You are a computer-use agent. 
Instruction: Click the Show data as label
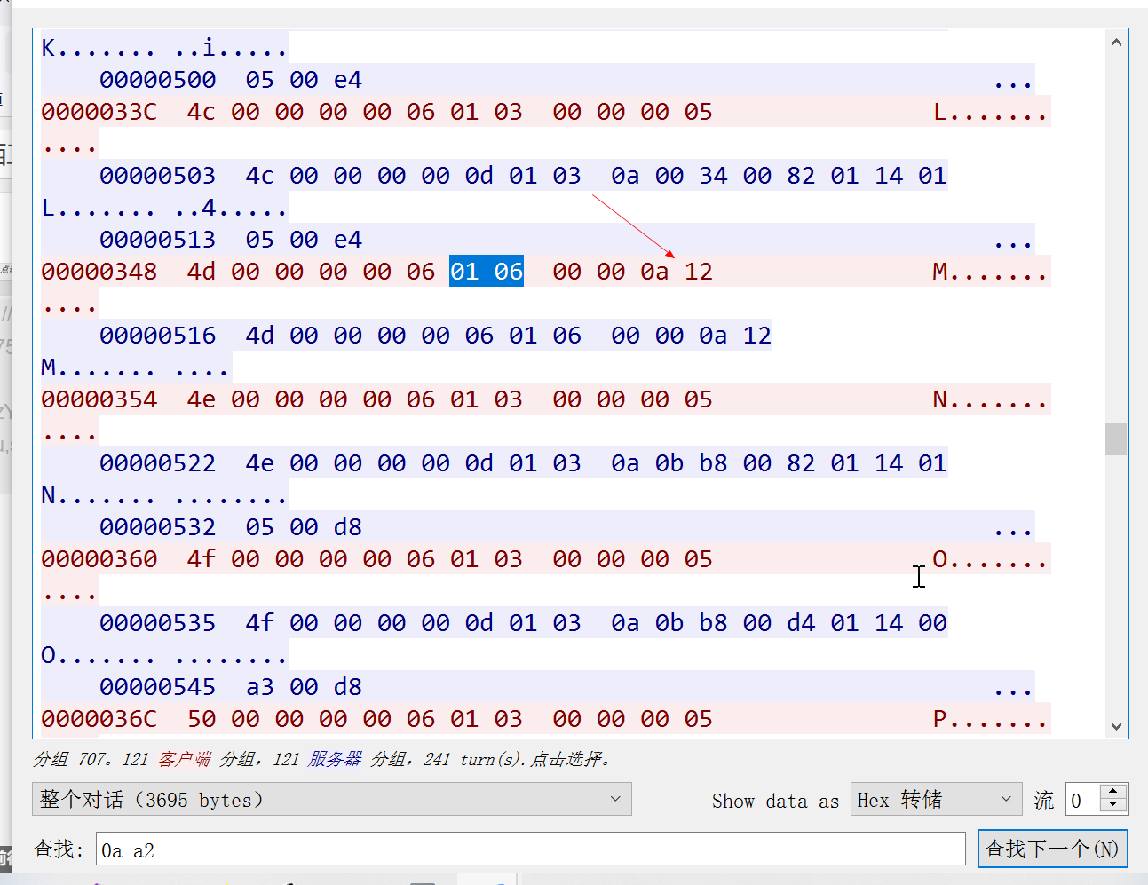click(775, 801)
